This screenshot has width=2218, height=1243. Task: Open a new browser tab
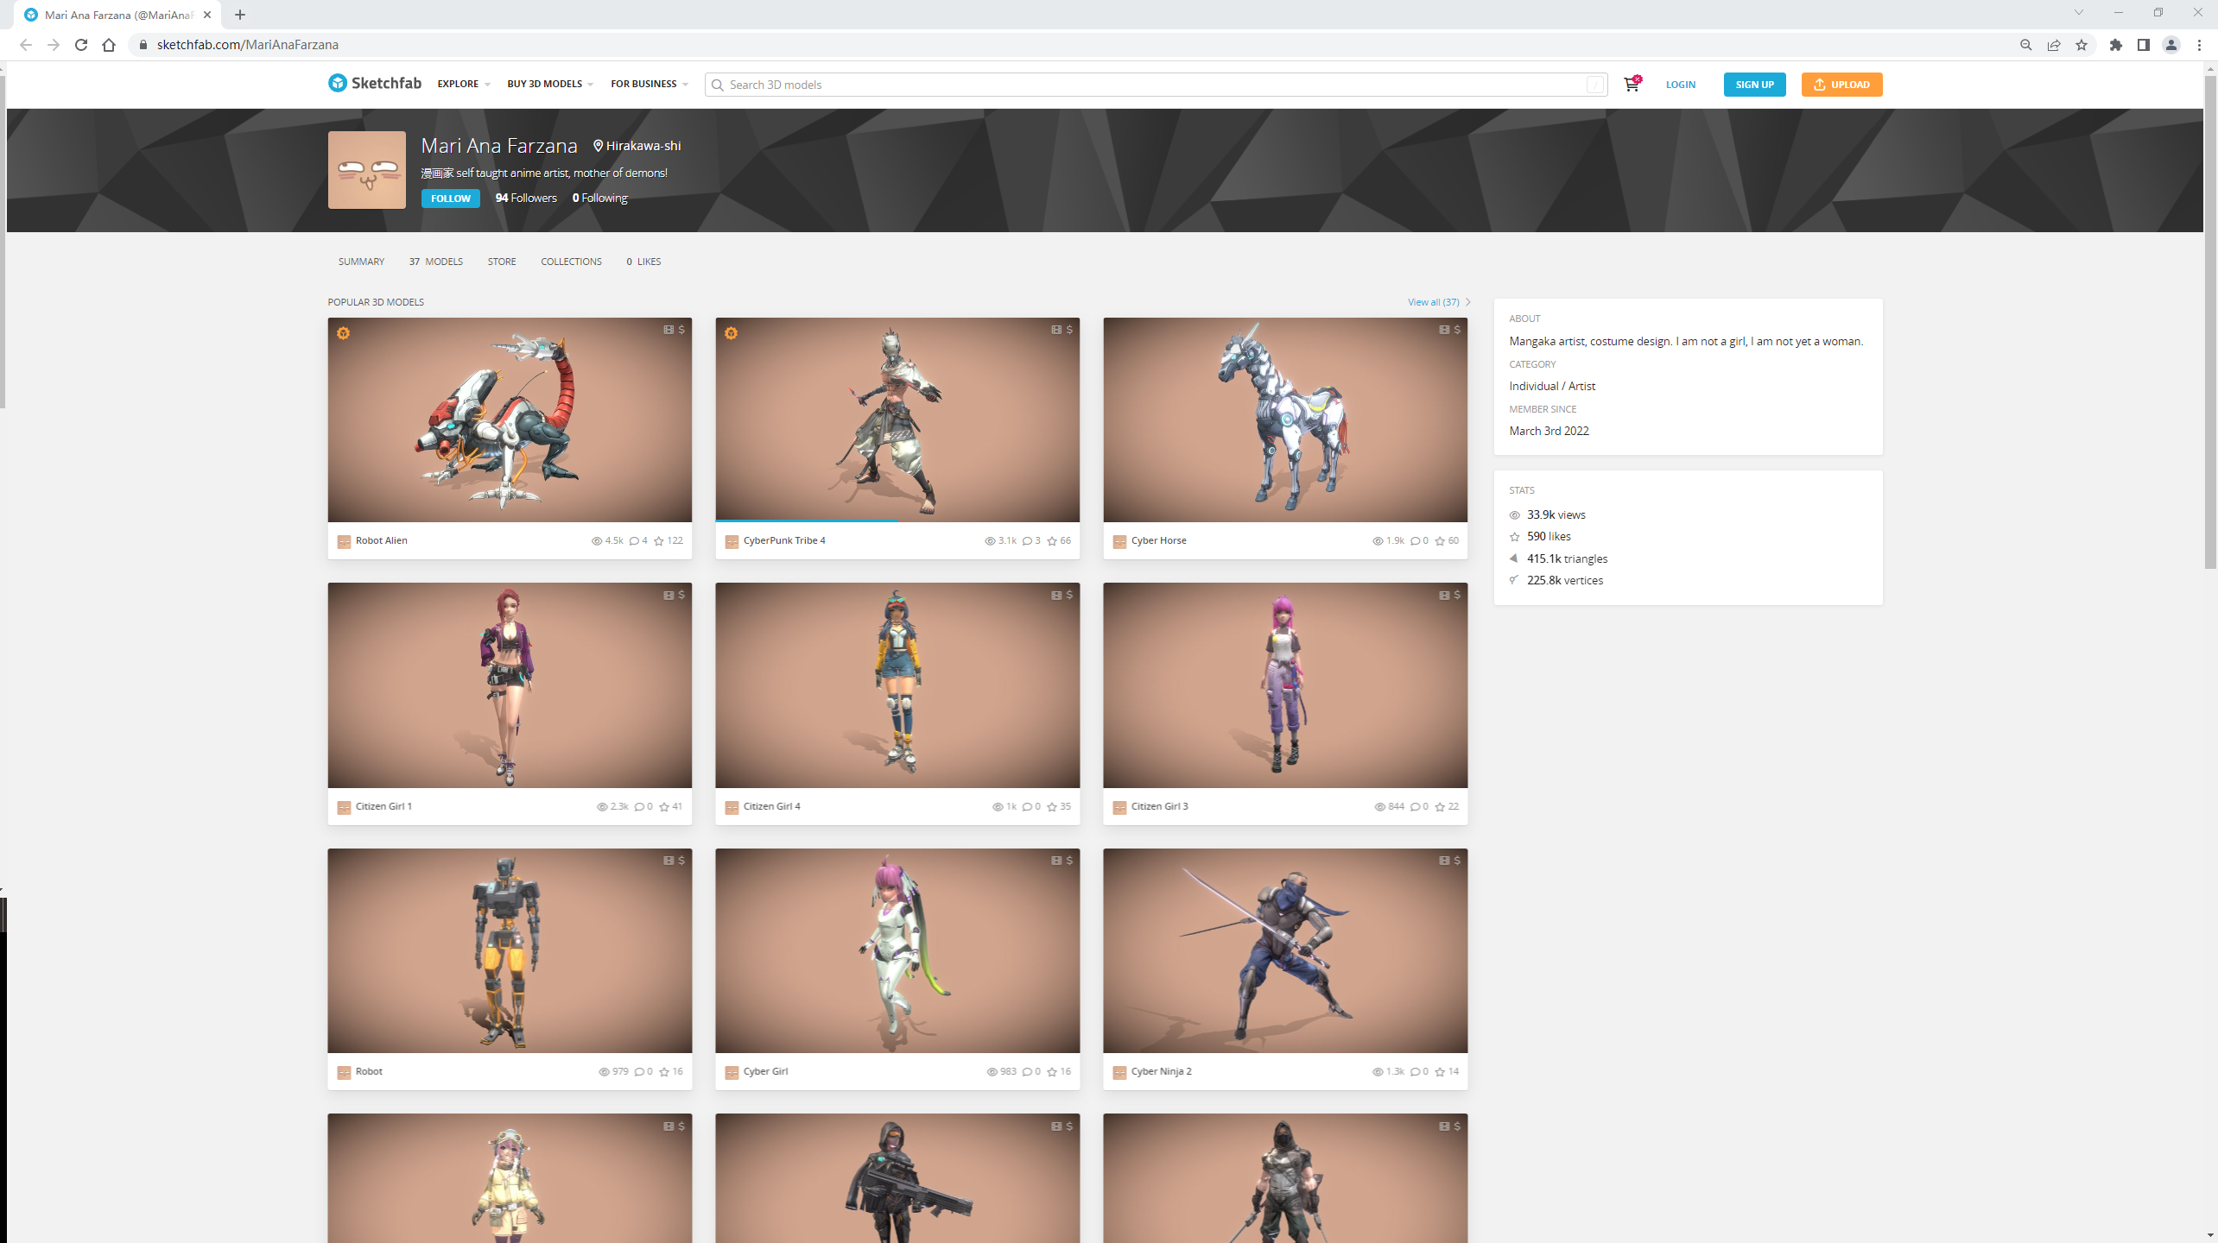[x=240, y=15]
